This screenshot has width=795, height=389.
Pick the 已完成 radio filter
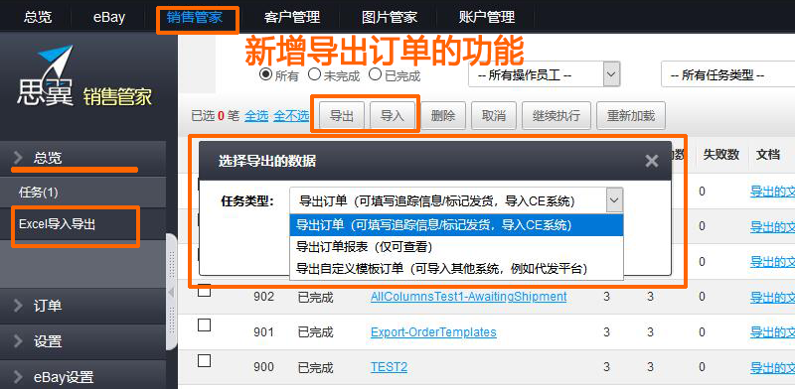375,74
